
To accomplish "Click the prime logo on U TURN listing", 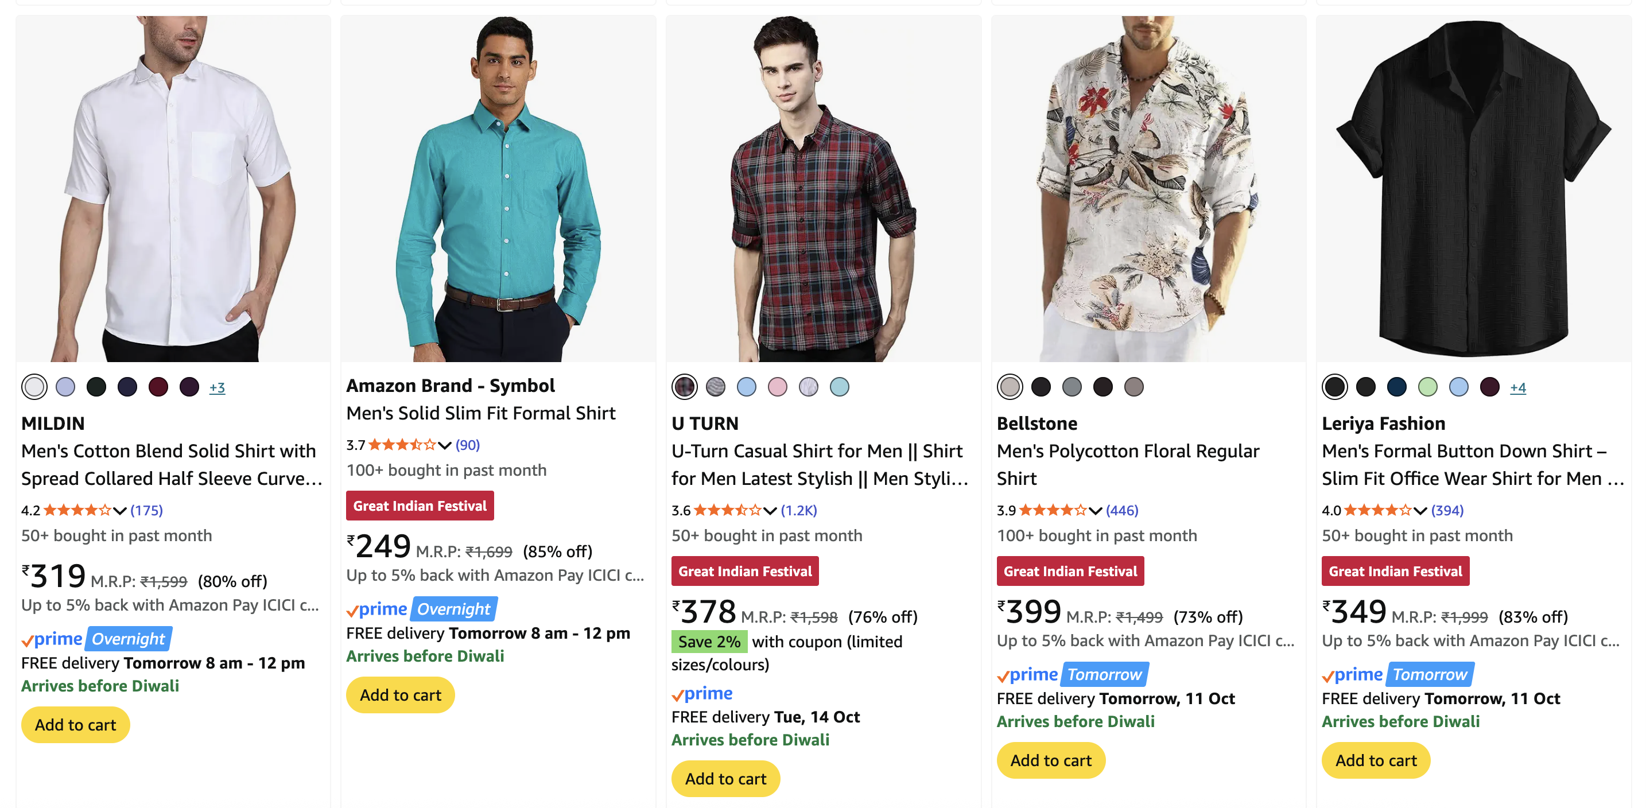I will coord(702,694).
